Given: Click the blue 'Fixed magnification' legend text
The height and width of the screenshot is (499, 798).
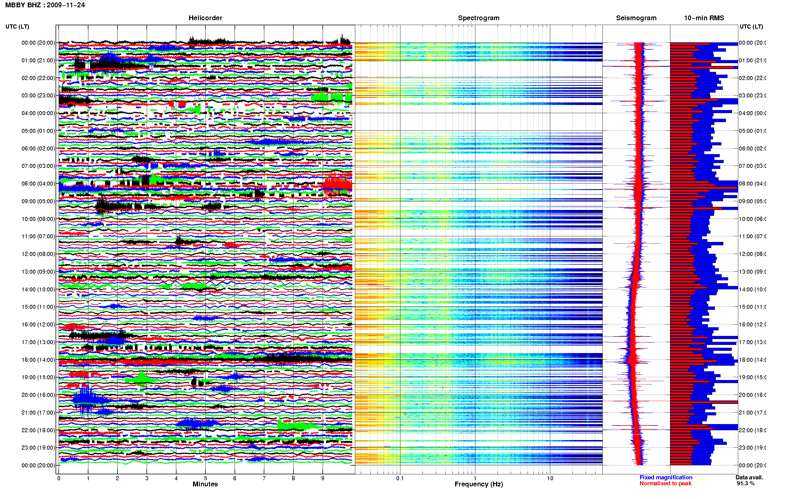Looking at the screenshot, I should pos(666,478).
